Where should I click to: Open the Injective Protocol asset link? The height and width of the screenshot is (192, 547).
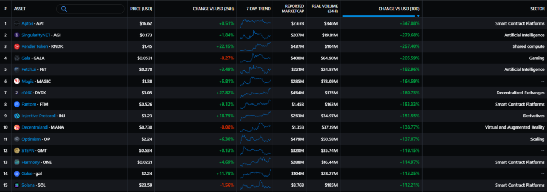pos(38,116)
